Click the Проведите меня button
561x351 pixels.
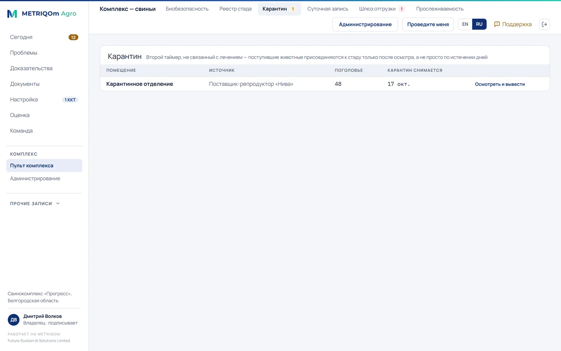[x=428, y=24]
